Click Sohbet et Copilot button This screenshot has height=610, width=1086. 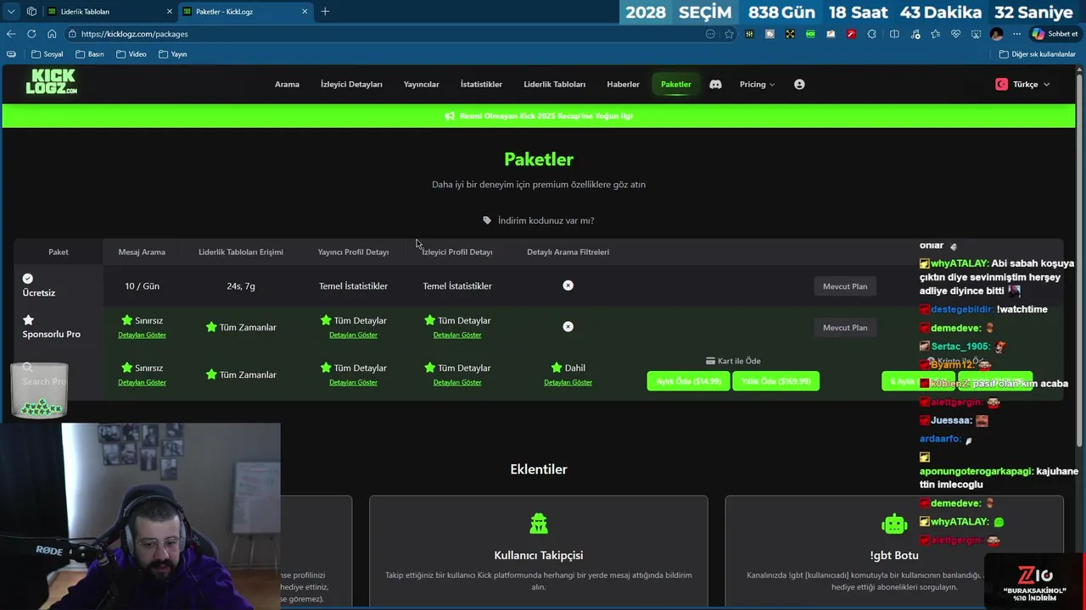pos(1055,34)
